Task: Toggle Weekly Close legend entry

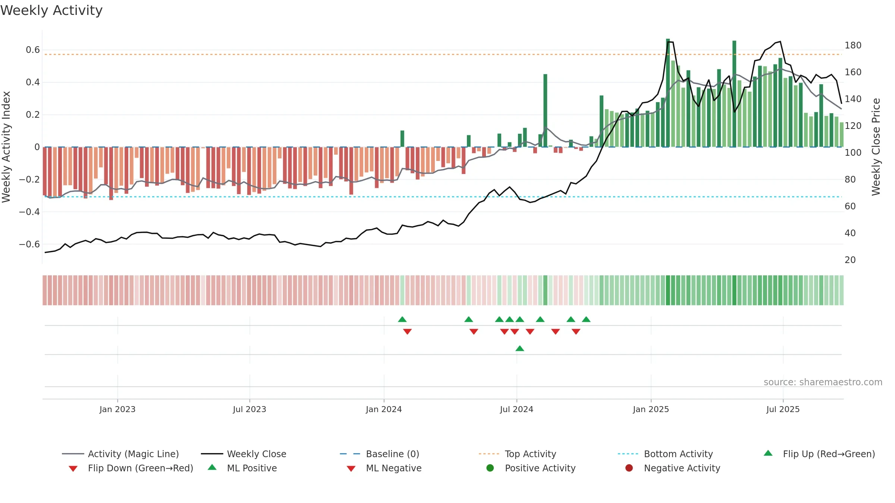Action: point(244,454)
